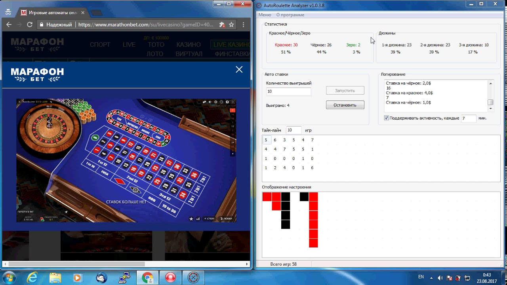This screenshot has width=507, height=285.
Task: Open the О программе menu
Action: [x=290, y=15]
